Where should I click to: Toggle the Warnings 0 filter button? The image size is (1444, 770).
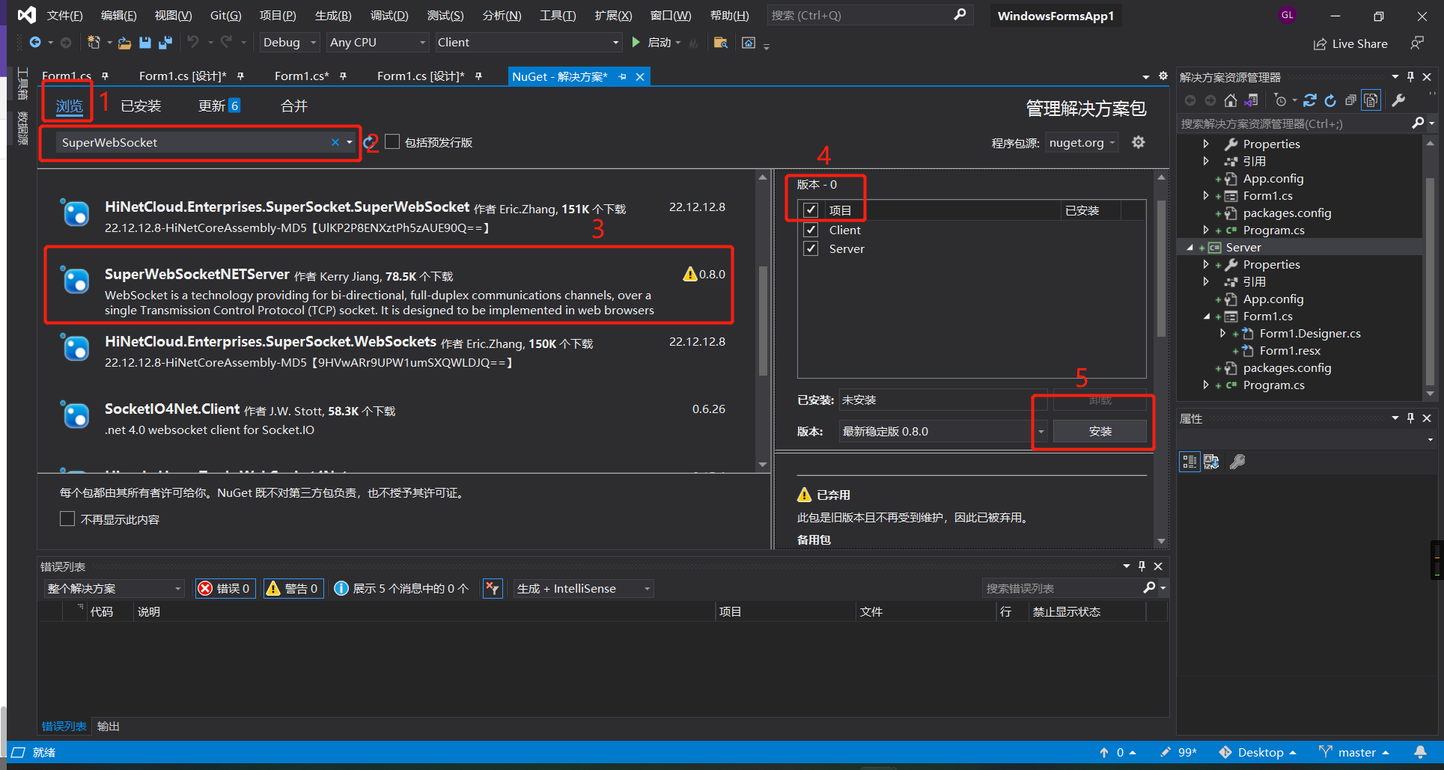(x=293, y=588)
